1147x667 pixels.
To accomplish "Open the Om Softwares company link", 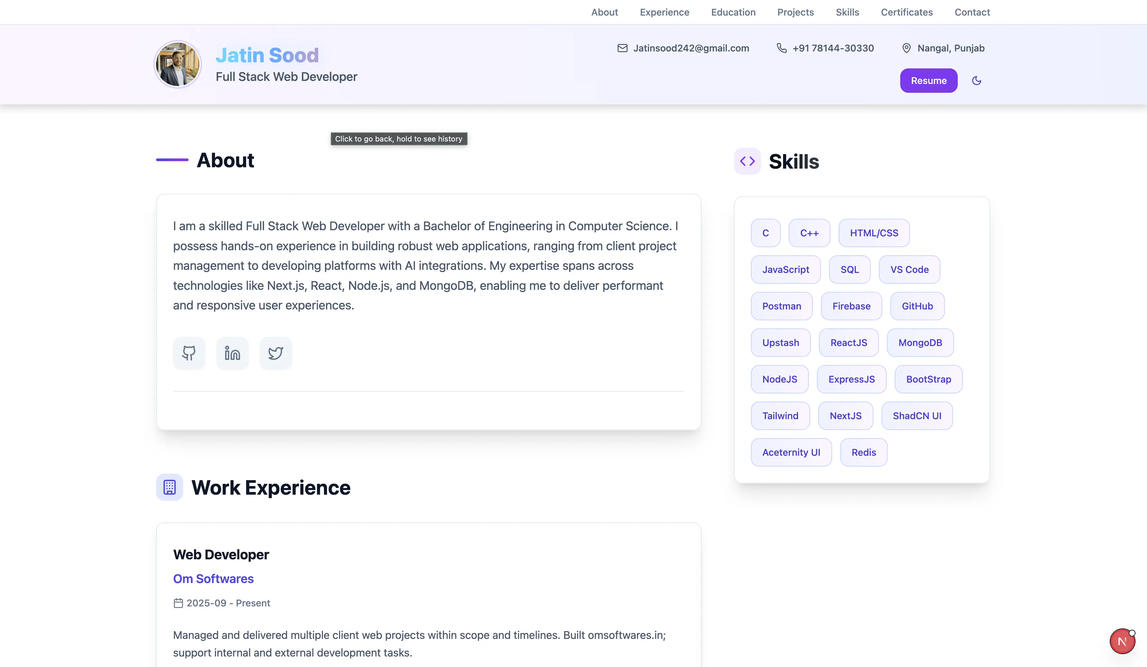I will point(213,579).
